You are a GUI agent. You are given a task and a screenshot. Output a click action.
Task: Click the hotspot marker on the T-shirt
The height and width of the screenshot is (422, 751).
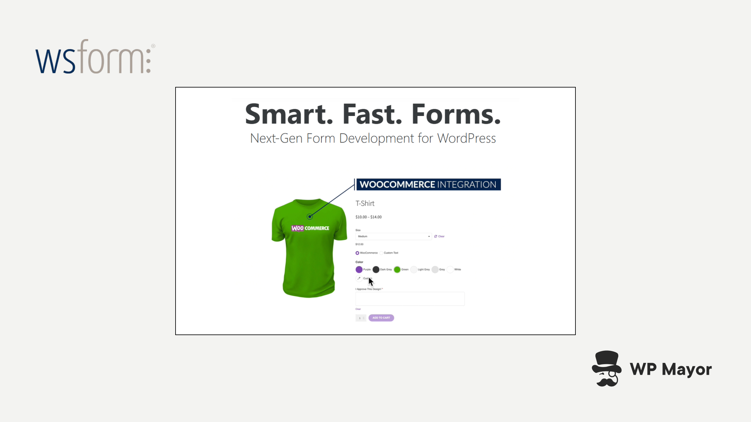tap(309, 217)
